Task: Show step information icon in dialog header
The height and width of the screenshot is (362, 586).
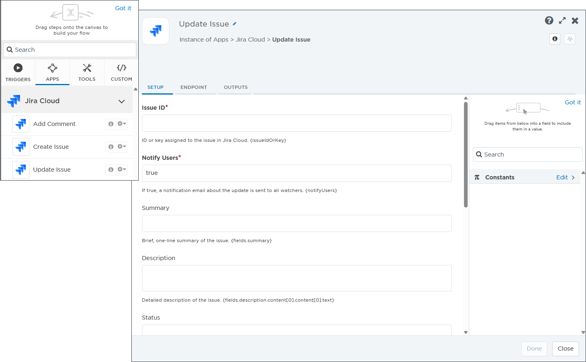Action: 555,39
